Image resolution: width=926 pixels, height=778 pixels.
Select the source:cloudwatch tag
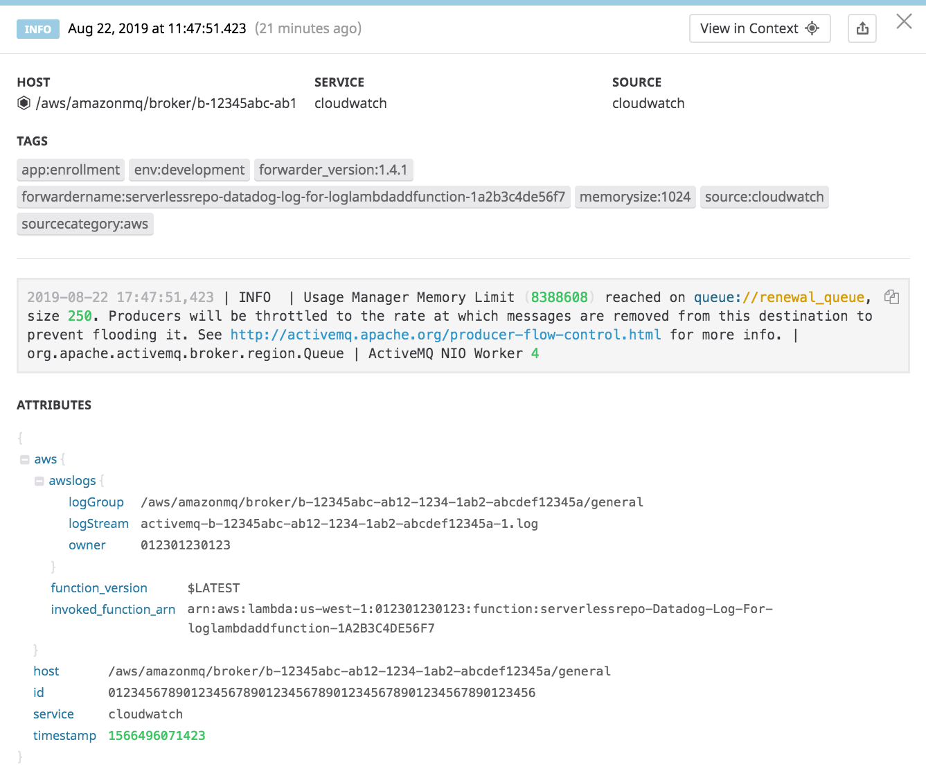764,197
